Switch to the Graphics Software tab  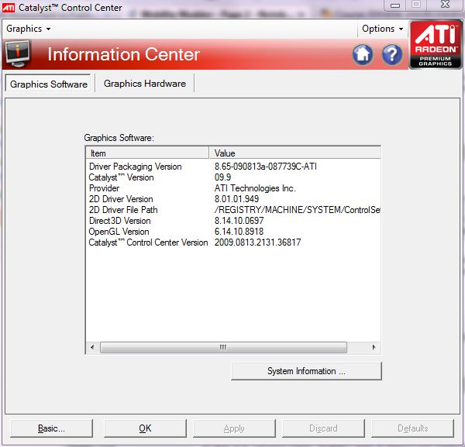coord(49,84)
